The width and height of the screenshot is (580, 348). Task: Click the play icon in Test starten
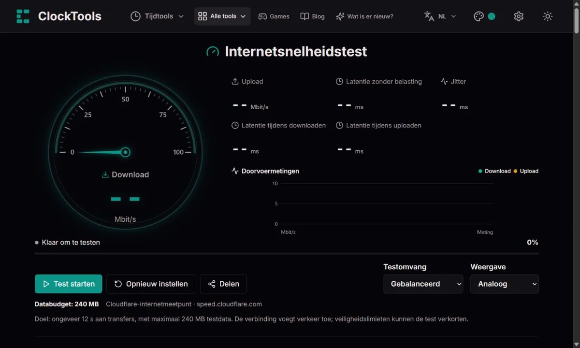[x=46, y=284]
